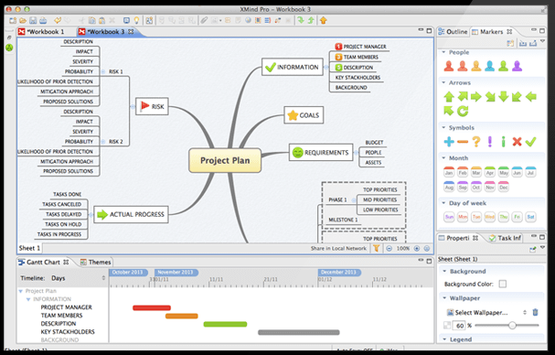Switch to the Themes tab
Image resolution: width=555 pixels, height=355 pixels.
96,263
